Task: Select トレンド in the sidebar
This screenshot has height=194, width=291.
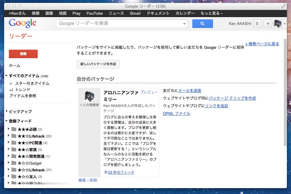Action: tap(23, 90)
